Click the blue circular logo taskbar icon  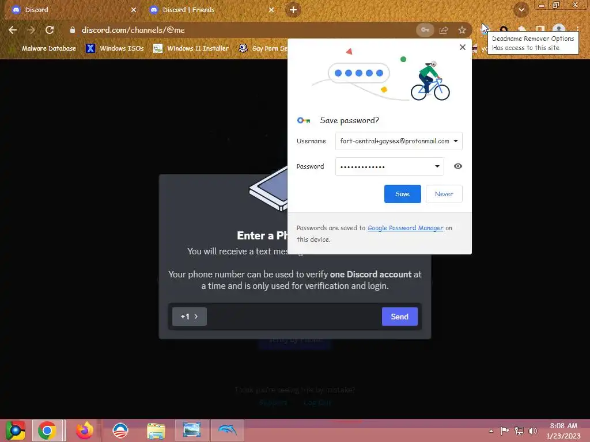[120, 430]
